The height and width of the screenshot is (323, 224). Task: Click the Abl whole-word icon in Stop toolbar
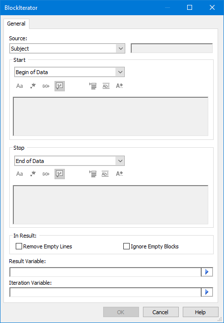[x=105, y=174]
